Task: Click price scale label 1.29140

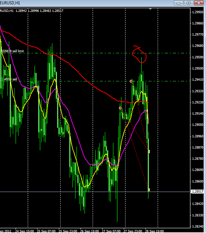Action: pos(198,114)
